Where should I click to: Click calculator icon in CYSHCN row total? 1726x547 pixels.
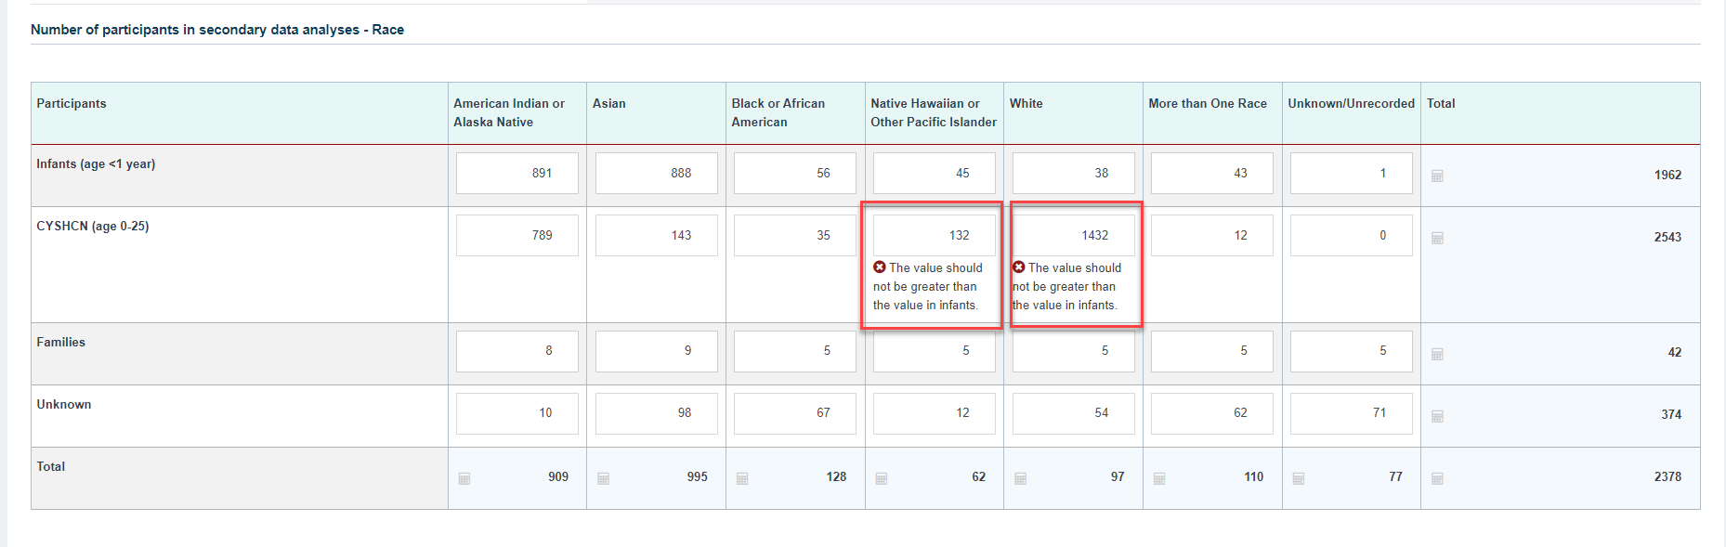[x=1437, y=238]
